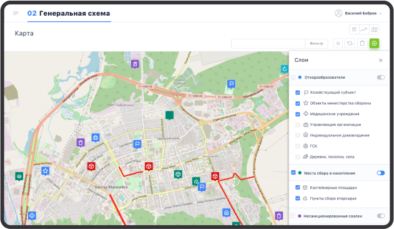Click the trash delete toolbar icon
Viewport: 394px width, 229px height.
362,43
